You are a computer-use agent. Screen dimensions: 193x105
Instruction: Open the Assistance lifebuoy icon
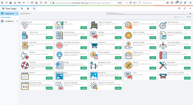point(25,65)
